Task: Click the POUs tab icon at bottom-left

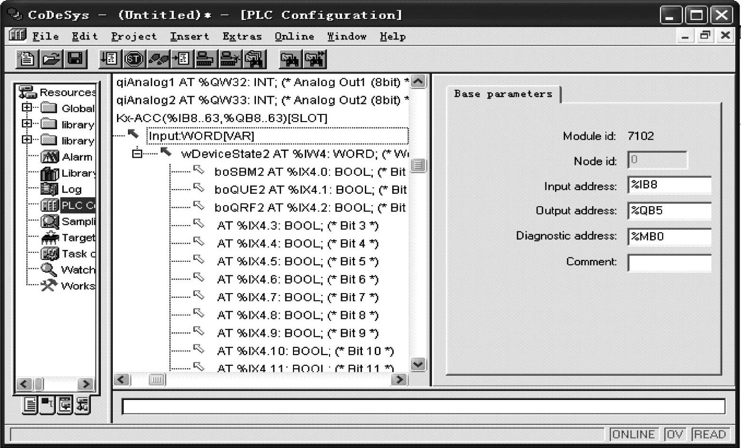Action: [x=29, y=405]
